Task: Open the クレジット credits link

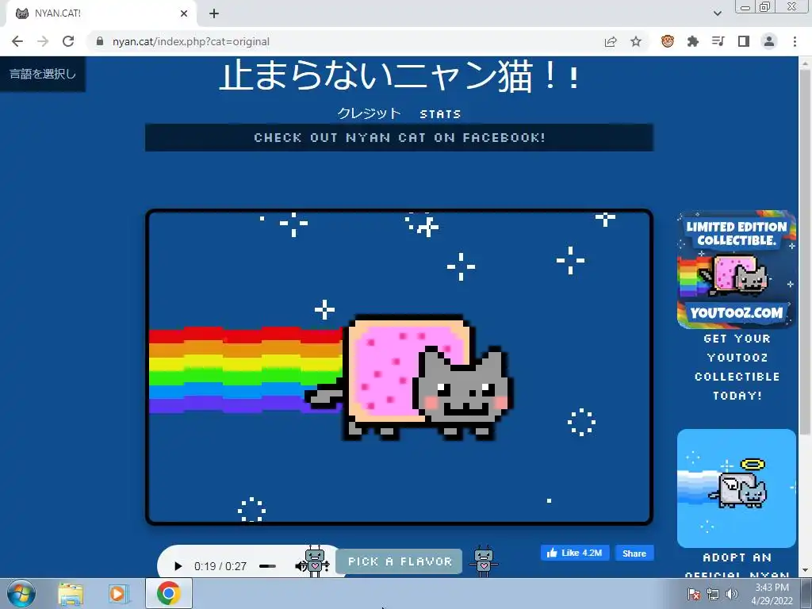Action: 370,113
